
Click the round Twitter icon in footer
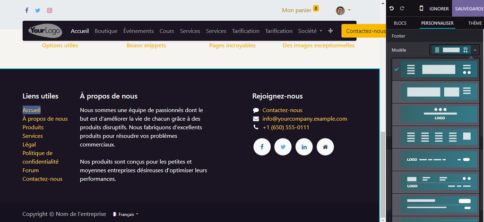pos(283,147)
